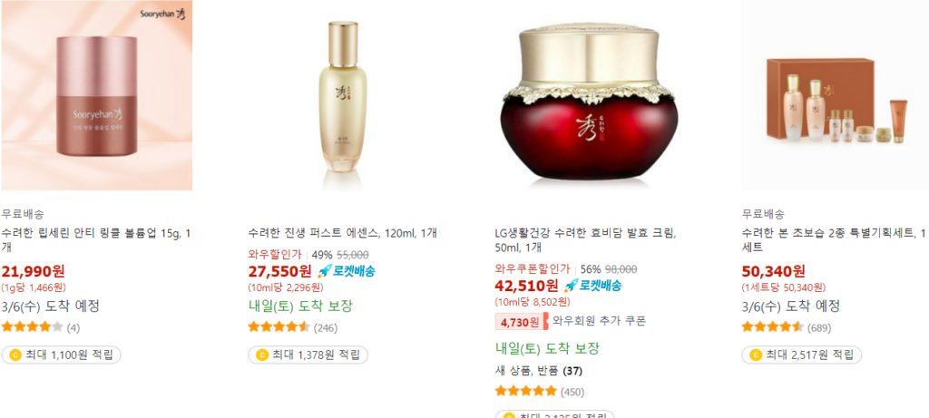
Task: Click the star rating with 689 reviews
Action: click(773, 326)
